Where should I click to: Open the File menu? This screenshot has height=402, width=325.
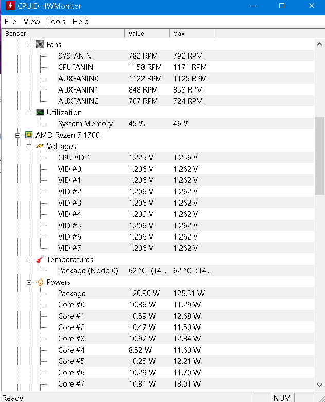click(10, 22)
